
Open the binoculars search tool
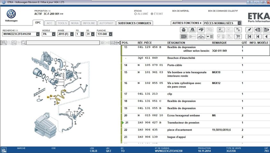(x=201, y=30)
